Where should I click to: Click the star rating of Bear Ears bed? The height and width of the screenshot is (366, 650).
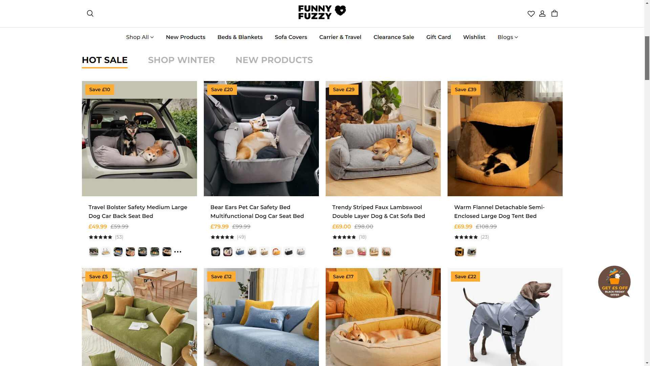coord(222,237)
